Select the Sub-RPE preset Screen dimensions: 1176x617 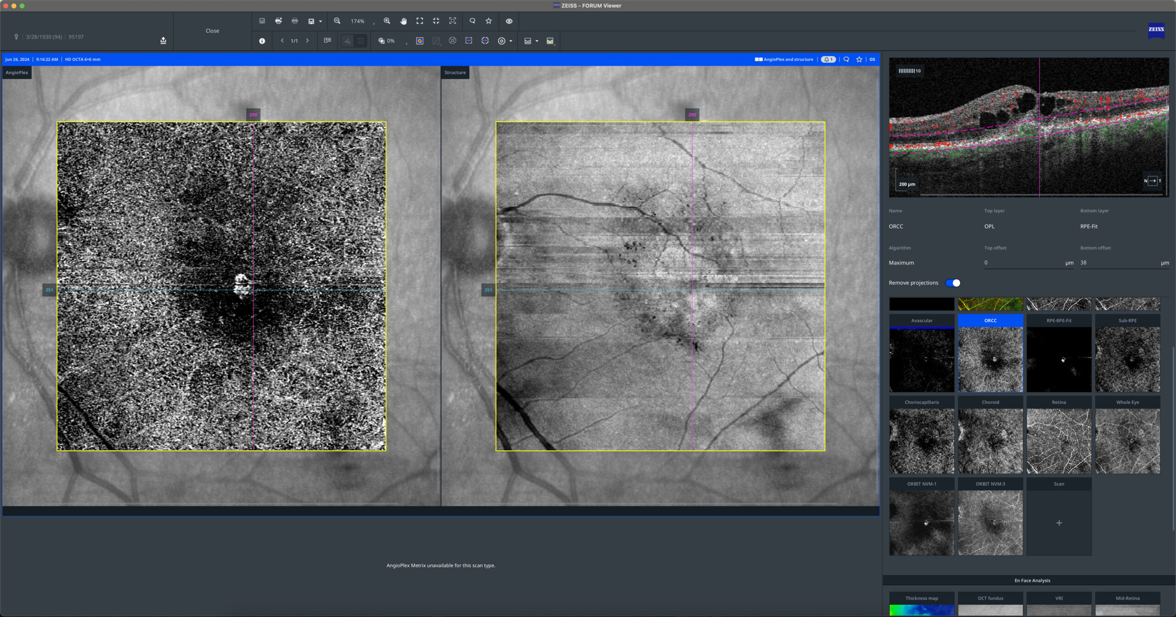pos(1127,353)
